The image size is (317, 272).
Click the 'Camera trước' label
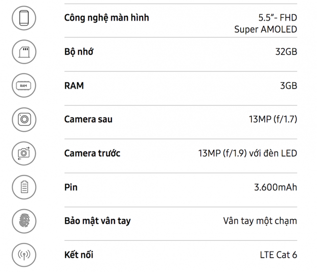[92, 153]
